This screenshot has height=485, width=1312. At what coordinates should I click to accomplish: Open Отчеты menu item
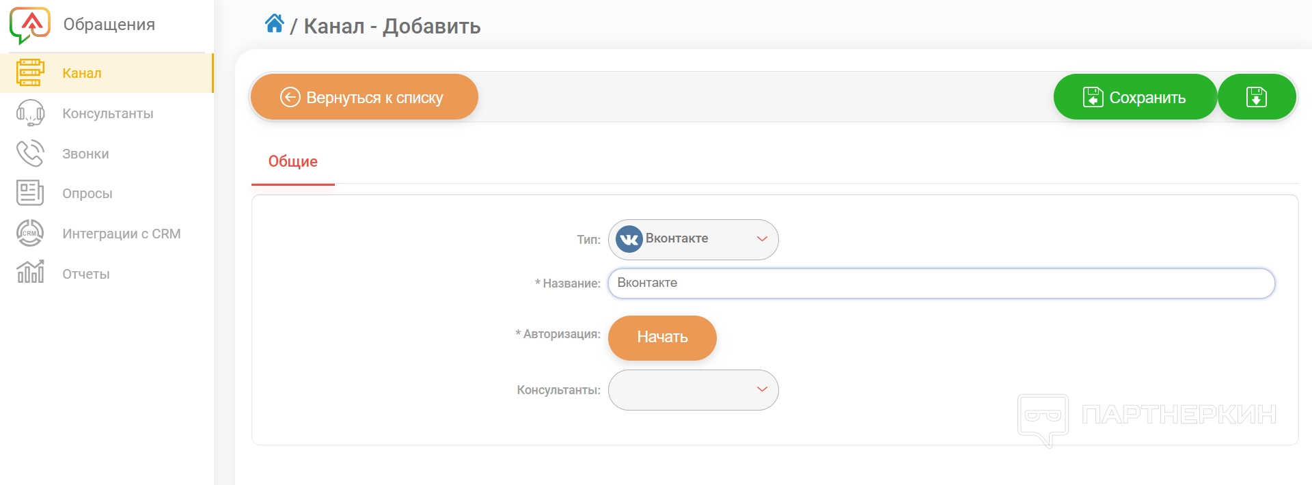85,274
